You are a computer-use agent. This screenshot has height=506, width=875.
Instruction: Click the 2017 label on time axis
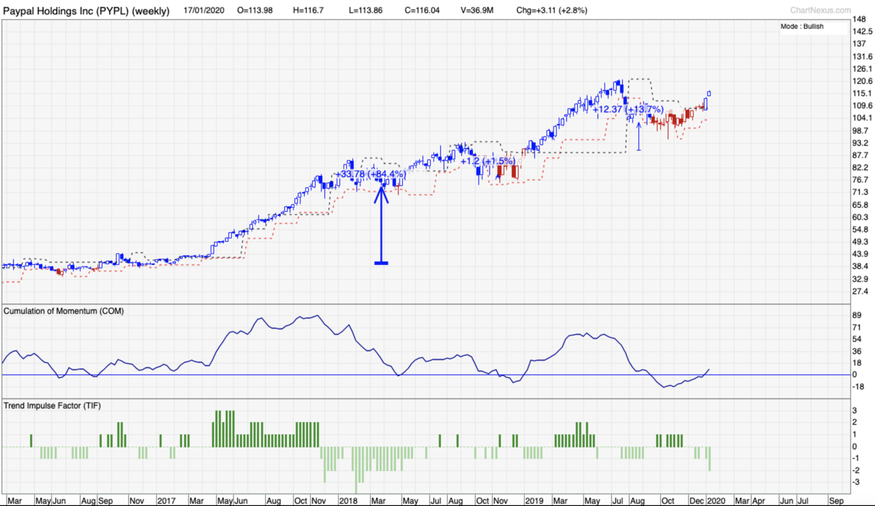point(166,501)
